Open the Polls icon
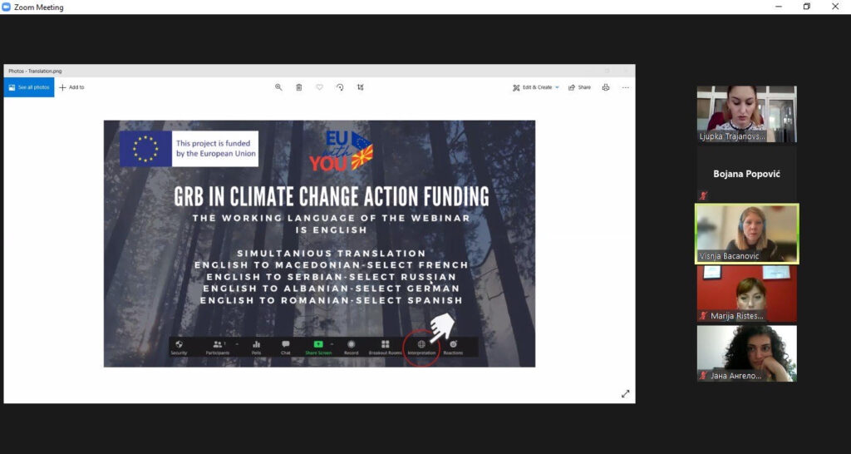The width and height of the screenshot is (851, 454). coord(256,344)
